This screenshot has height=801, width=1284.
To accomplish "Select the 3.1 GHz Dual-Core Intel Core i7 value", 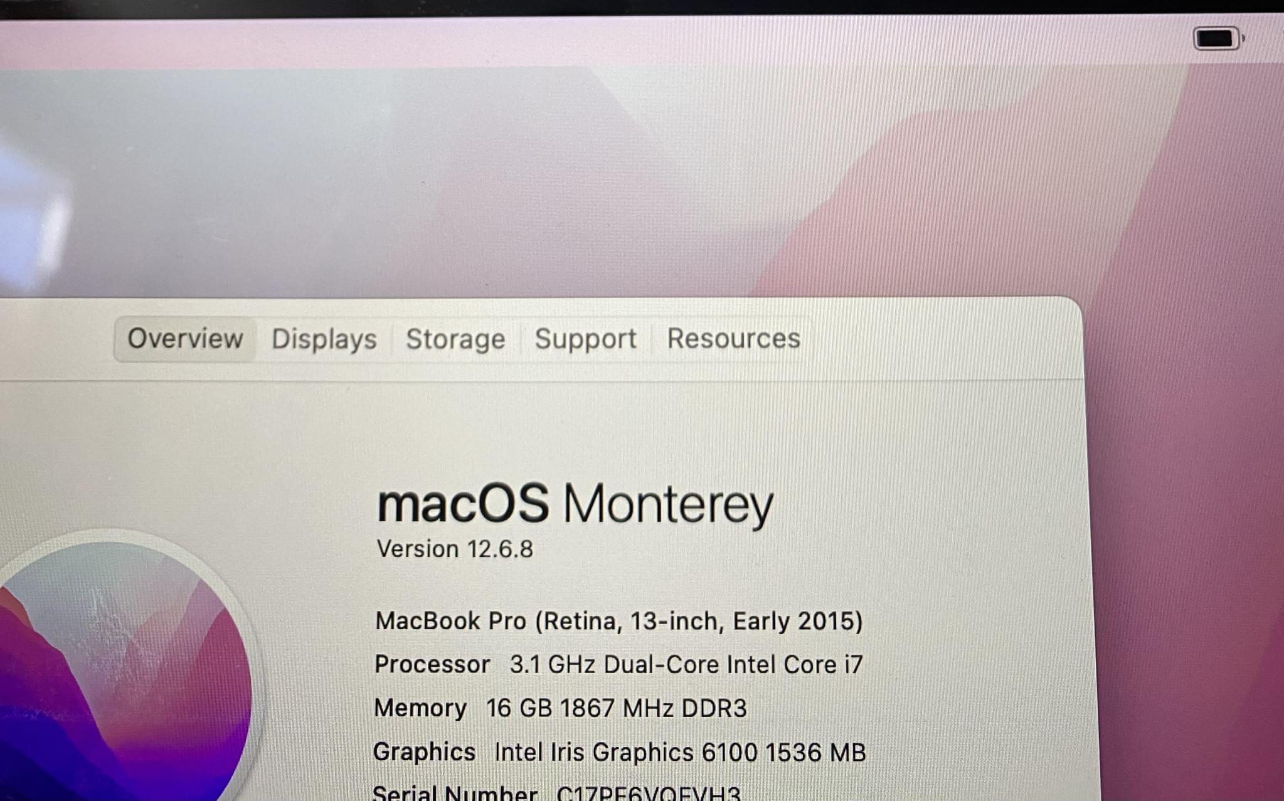I will [x=686, y=664].
